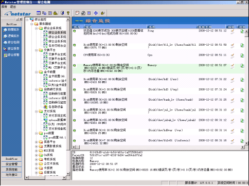Select the Cpu name cell
Viewport: 249px width, 186px height.
tap(150, 55)
